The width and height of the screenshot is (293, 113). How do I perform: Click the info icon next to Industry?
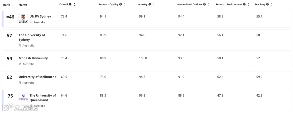[150, 4]
